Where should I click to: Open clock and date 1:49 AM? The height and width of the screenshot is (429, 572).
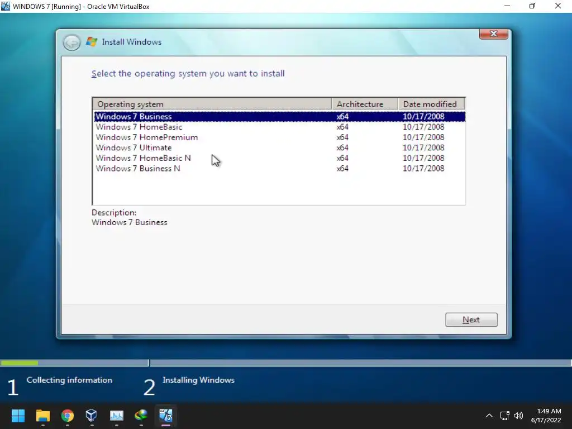coord(546,416)
